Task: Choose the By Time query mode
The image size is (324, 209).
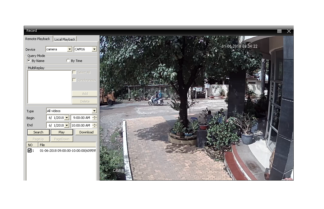Action: pyautogui.click(x=68, y=61)
